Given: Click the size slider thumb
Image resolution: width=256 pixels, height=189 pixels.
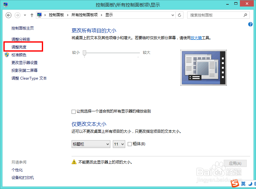Looking at the screenshot, I should click(x=84, y=53).
